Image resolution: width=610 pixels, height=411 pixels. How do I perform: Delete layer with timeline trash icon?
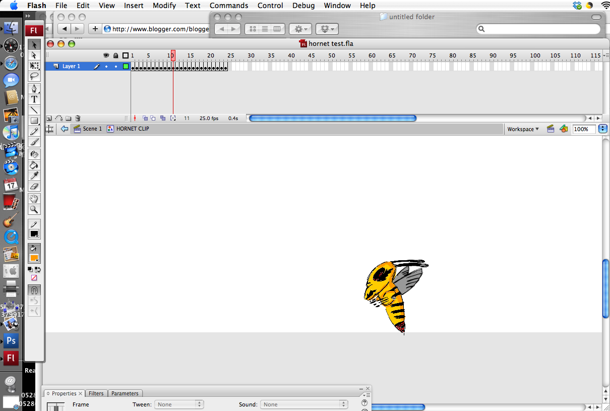[78, 118]
